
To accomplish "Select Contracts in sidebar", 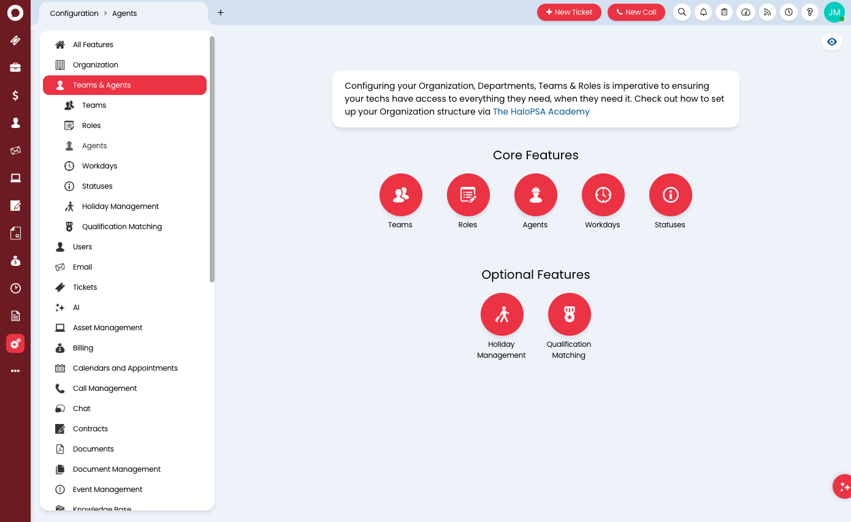I will [x=124, y=429].
